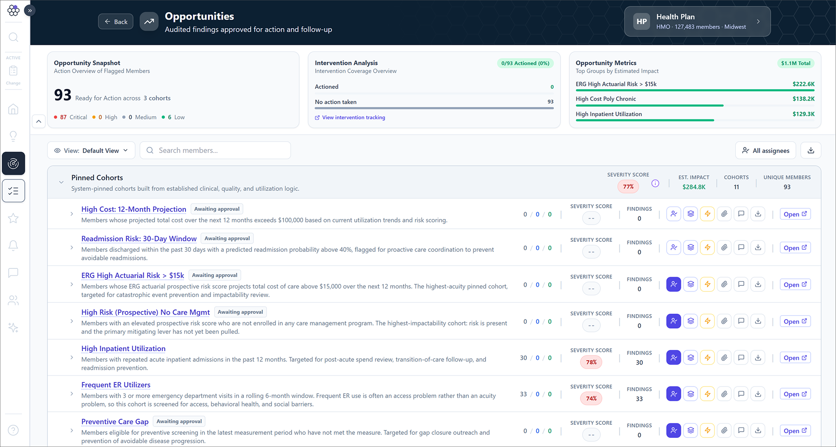This screenshot has height=447, width=836.
Task: Click the sparkle AI sidebar icon
Action: click(13, 328)
